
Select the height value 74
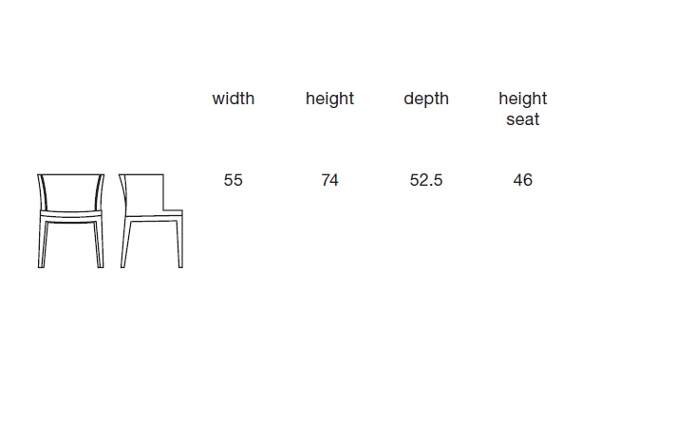click(x=329, y=180)
